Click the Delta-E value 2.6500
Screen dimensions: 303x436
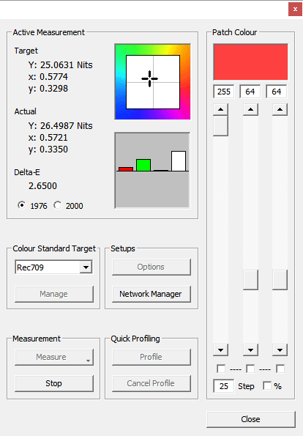[x=42, y=185]
